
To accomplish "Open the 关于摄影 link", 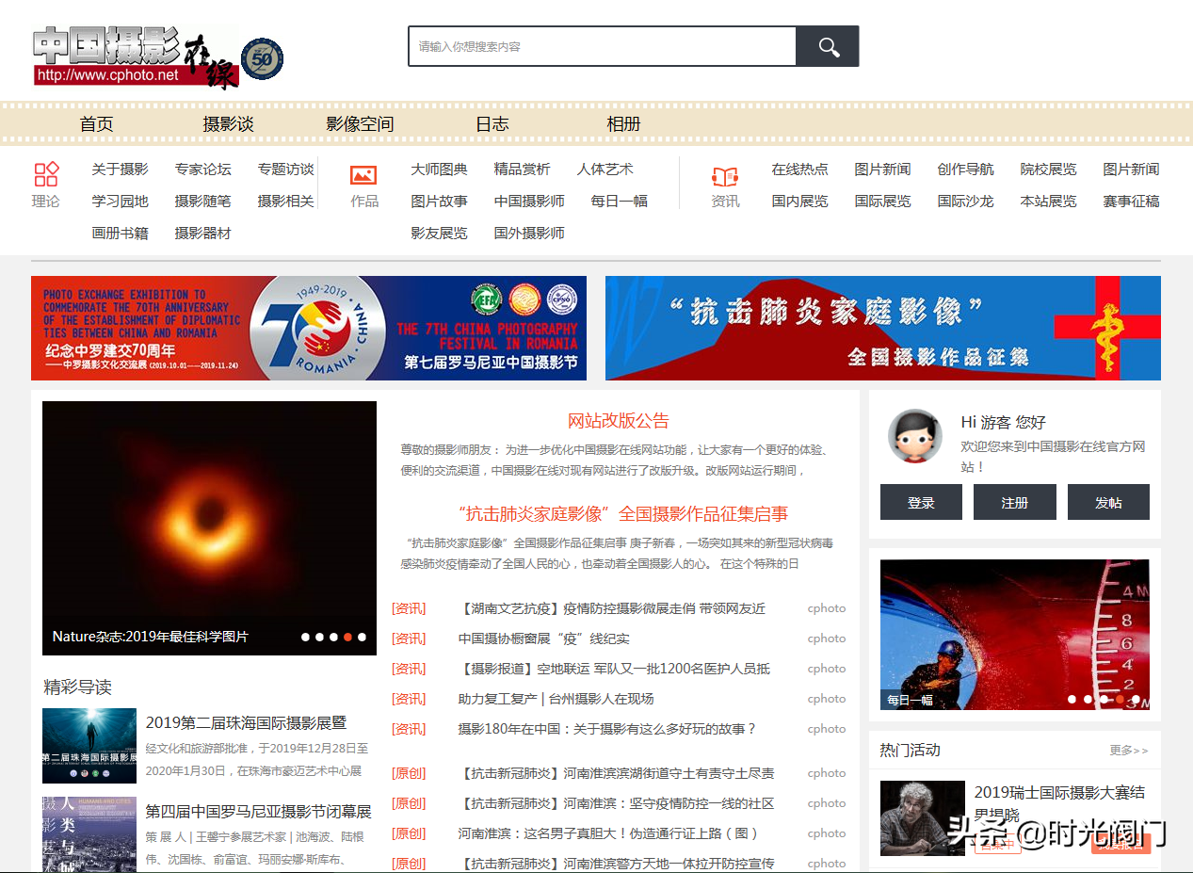I will 120,170.
